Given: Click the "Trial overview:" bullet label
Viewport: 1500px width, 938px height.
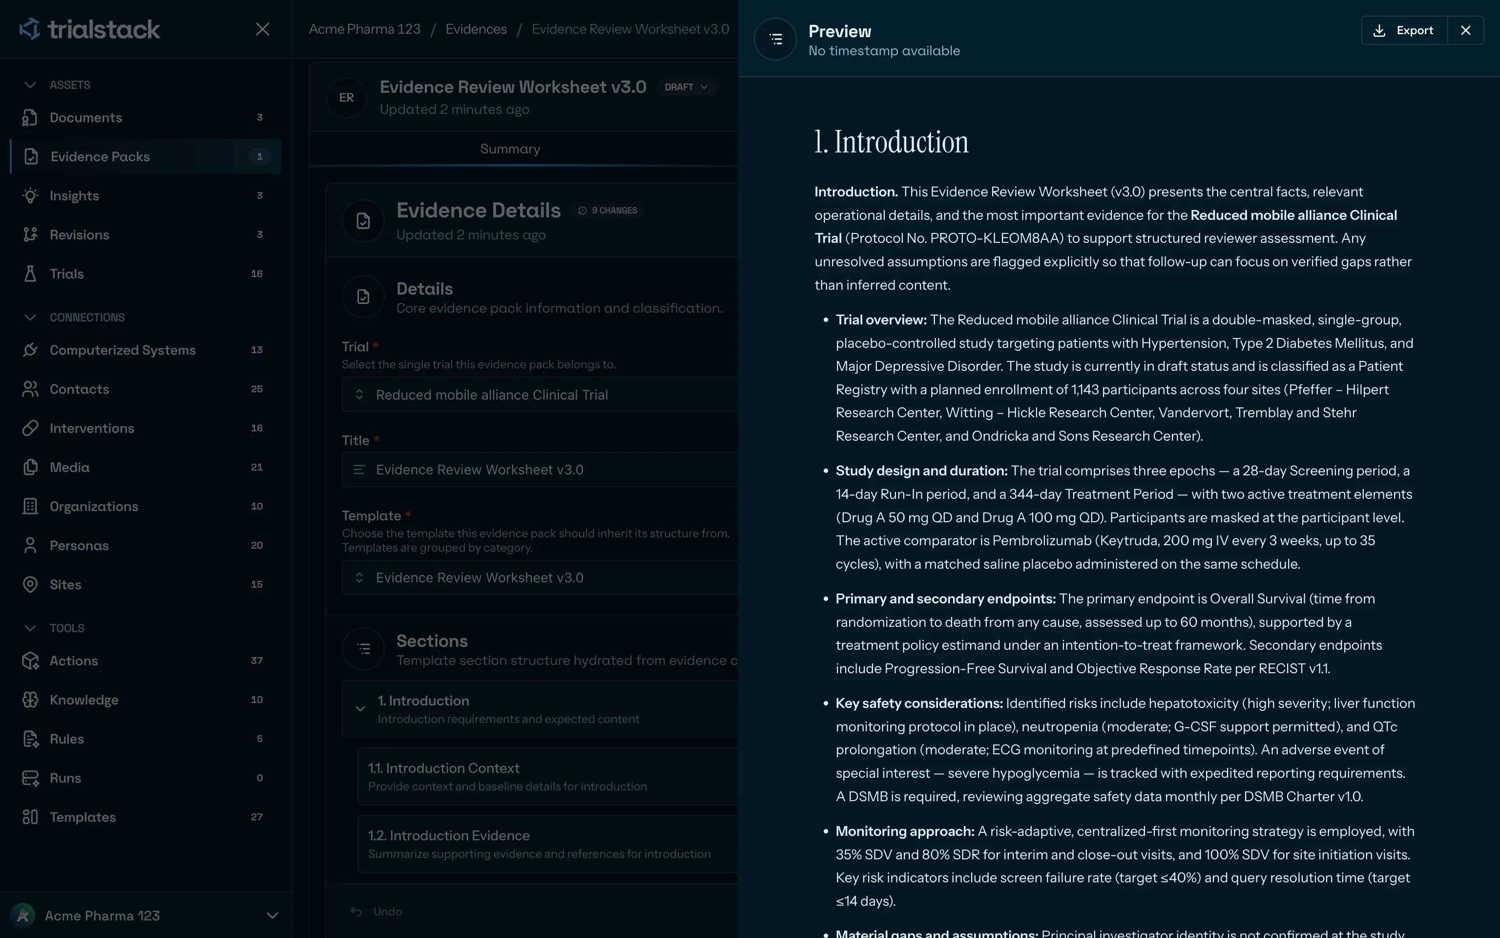Looking at the screenshot, I should pyautogui.click(x=881, y=320).
